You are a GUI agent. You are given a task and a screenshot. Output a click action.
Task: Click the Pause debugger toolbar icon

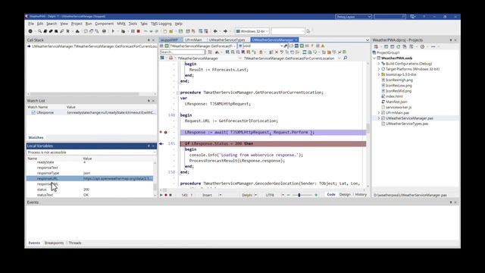point(133,31)
